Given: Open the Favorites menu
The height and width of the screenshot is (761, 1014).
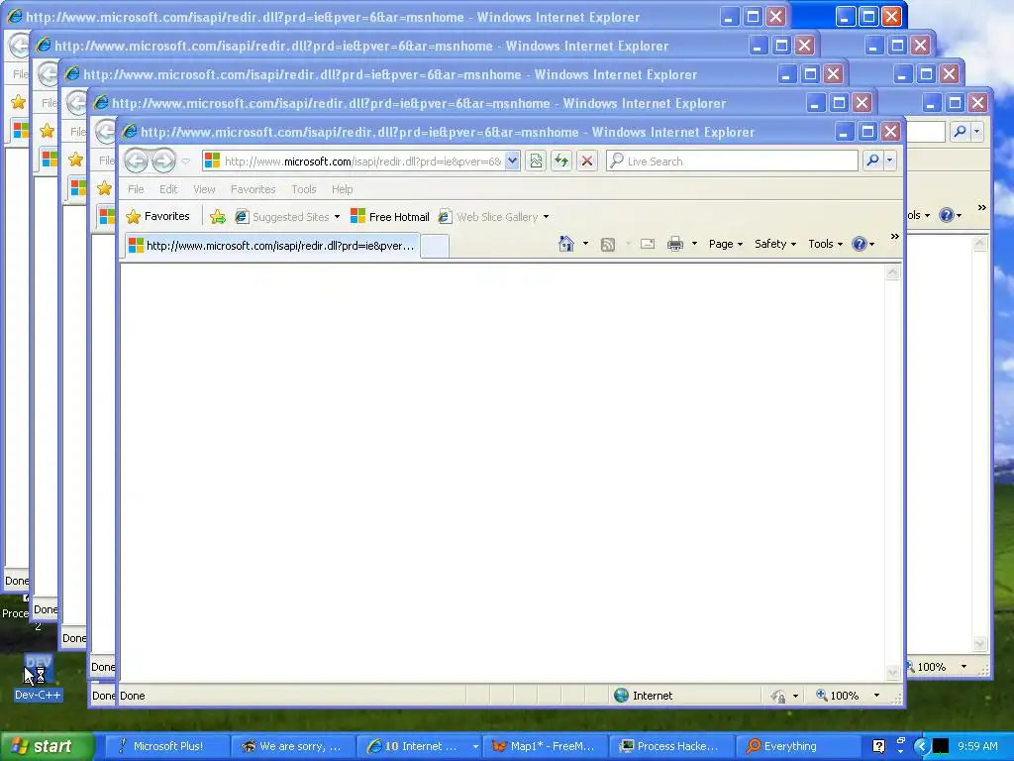Looking at the screenshot, I should click(x=253, y=189).
